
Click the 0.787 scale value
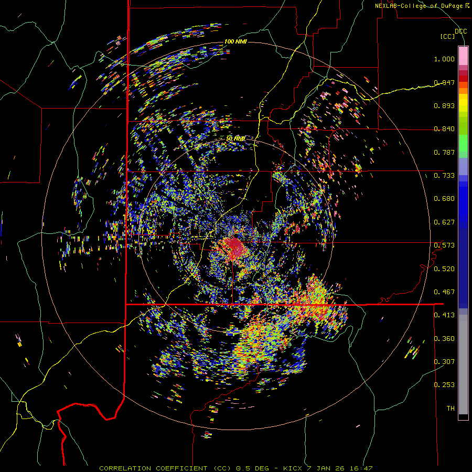click(x=444, y=152)
